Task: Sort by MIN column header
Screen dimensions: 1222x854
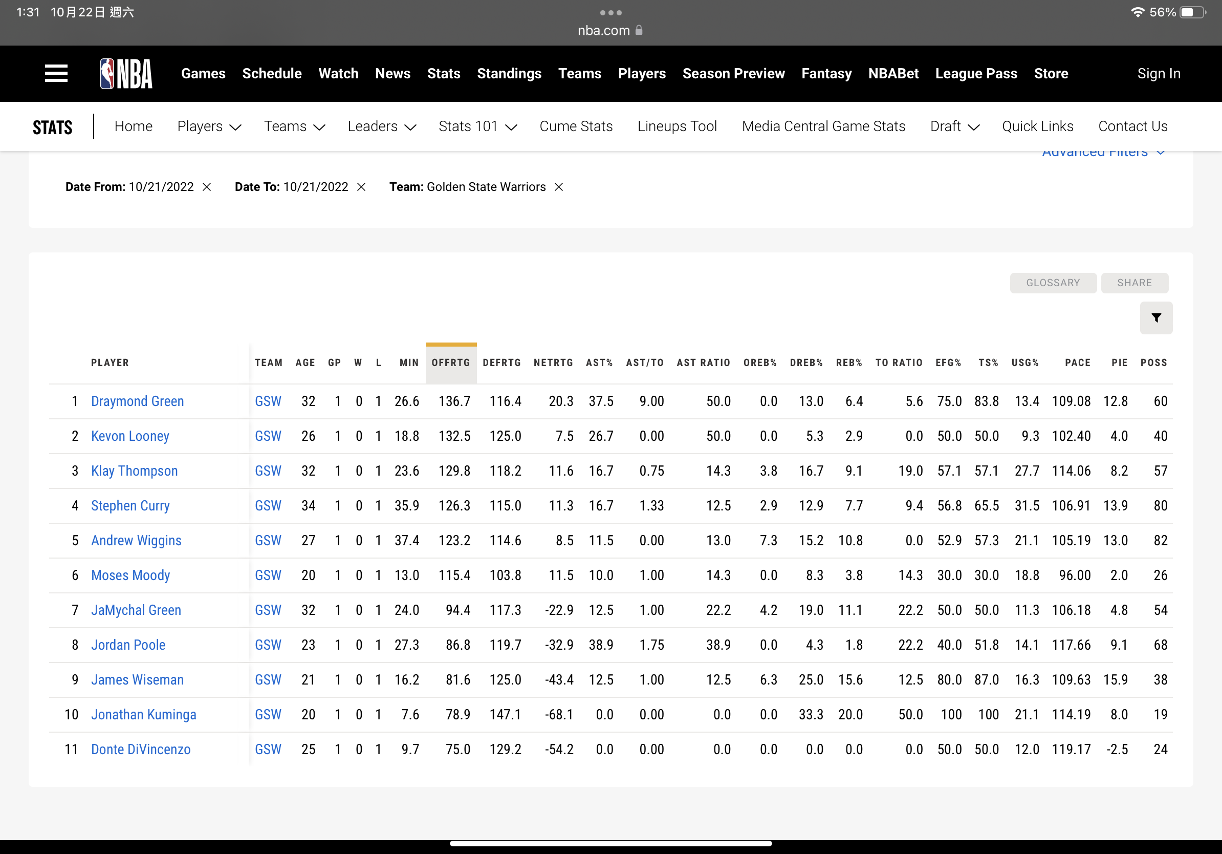Action: click(409, 362)
